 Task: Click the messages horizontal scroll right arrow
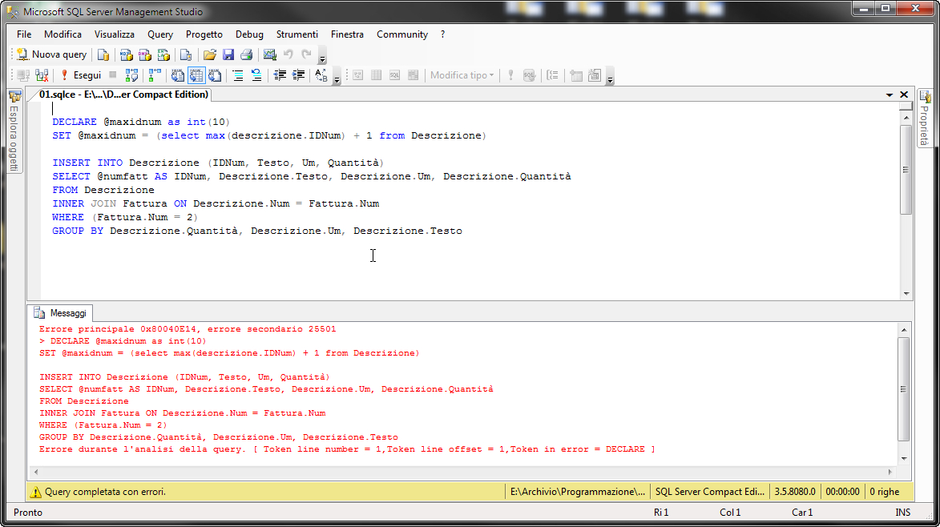[x=890, y=473]
